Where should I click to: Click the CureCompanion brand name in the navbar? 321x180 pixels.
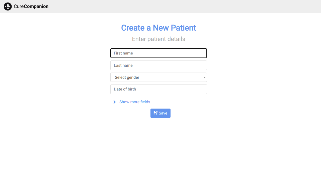[x=31, y=6]
